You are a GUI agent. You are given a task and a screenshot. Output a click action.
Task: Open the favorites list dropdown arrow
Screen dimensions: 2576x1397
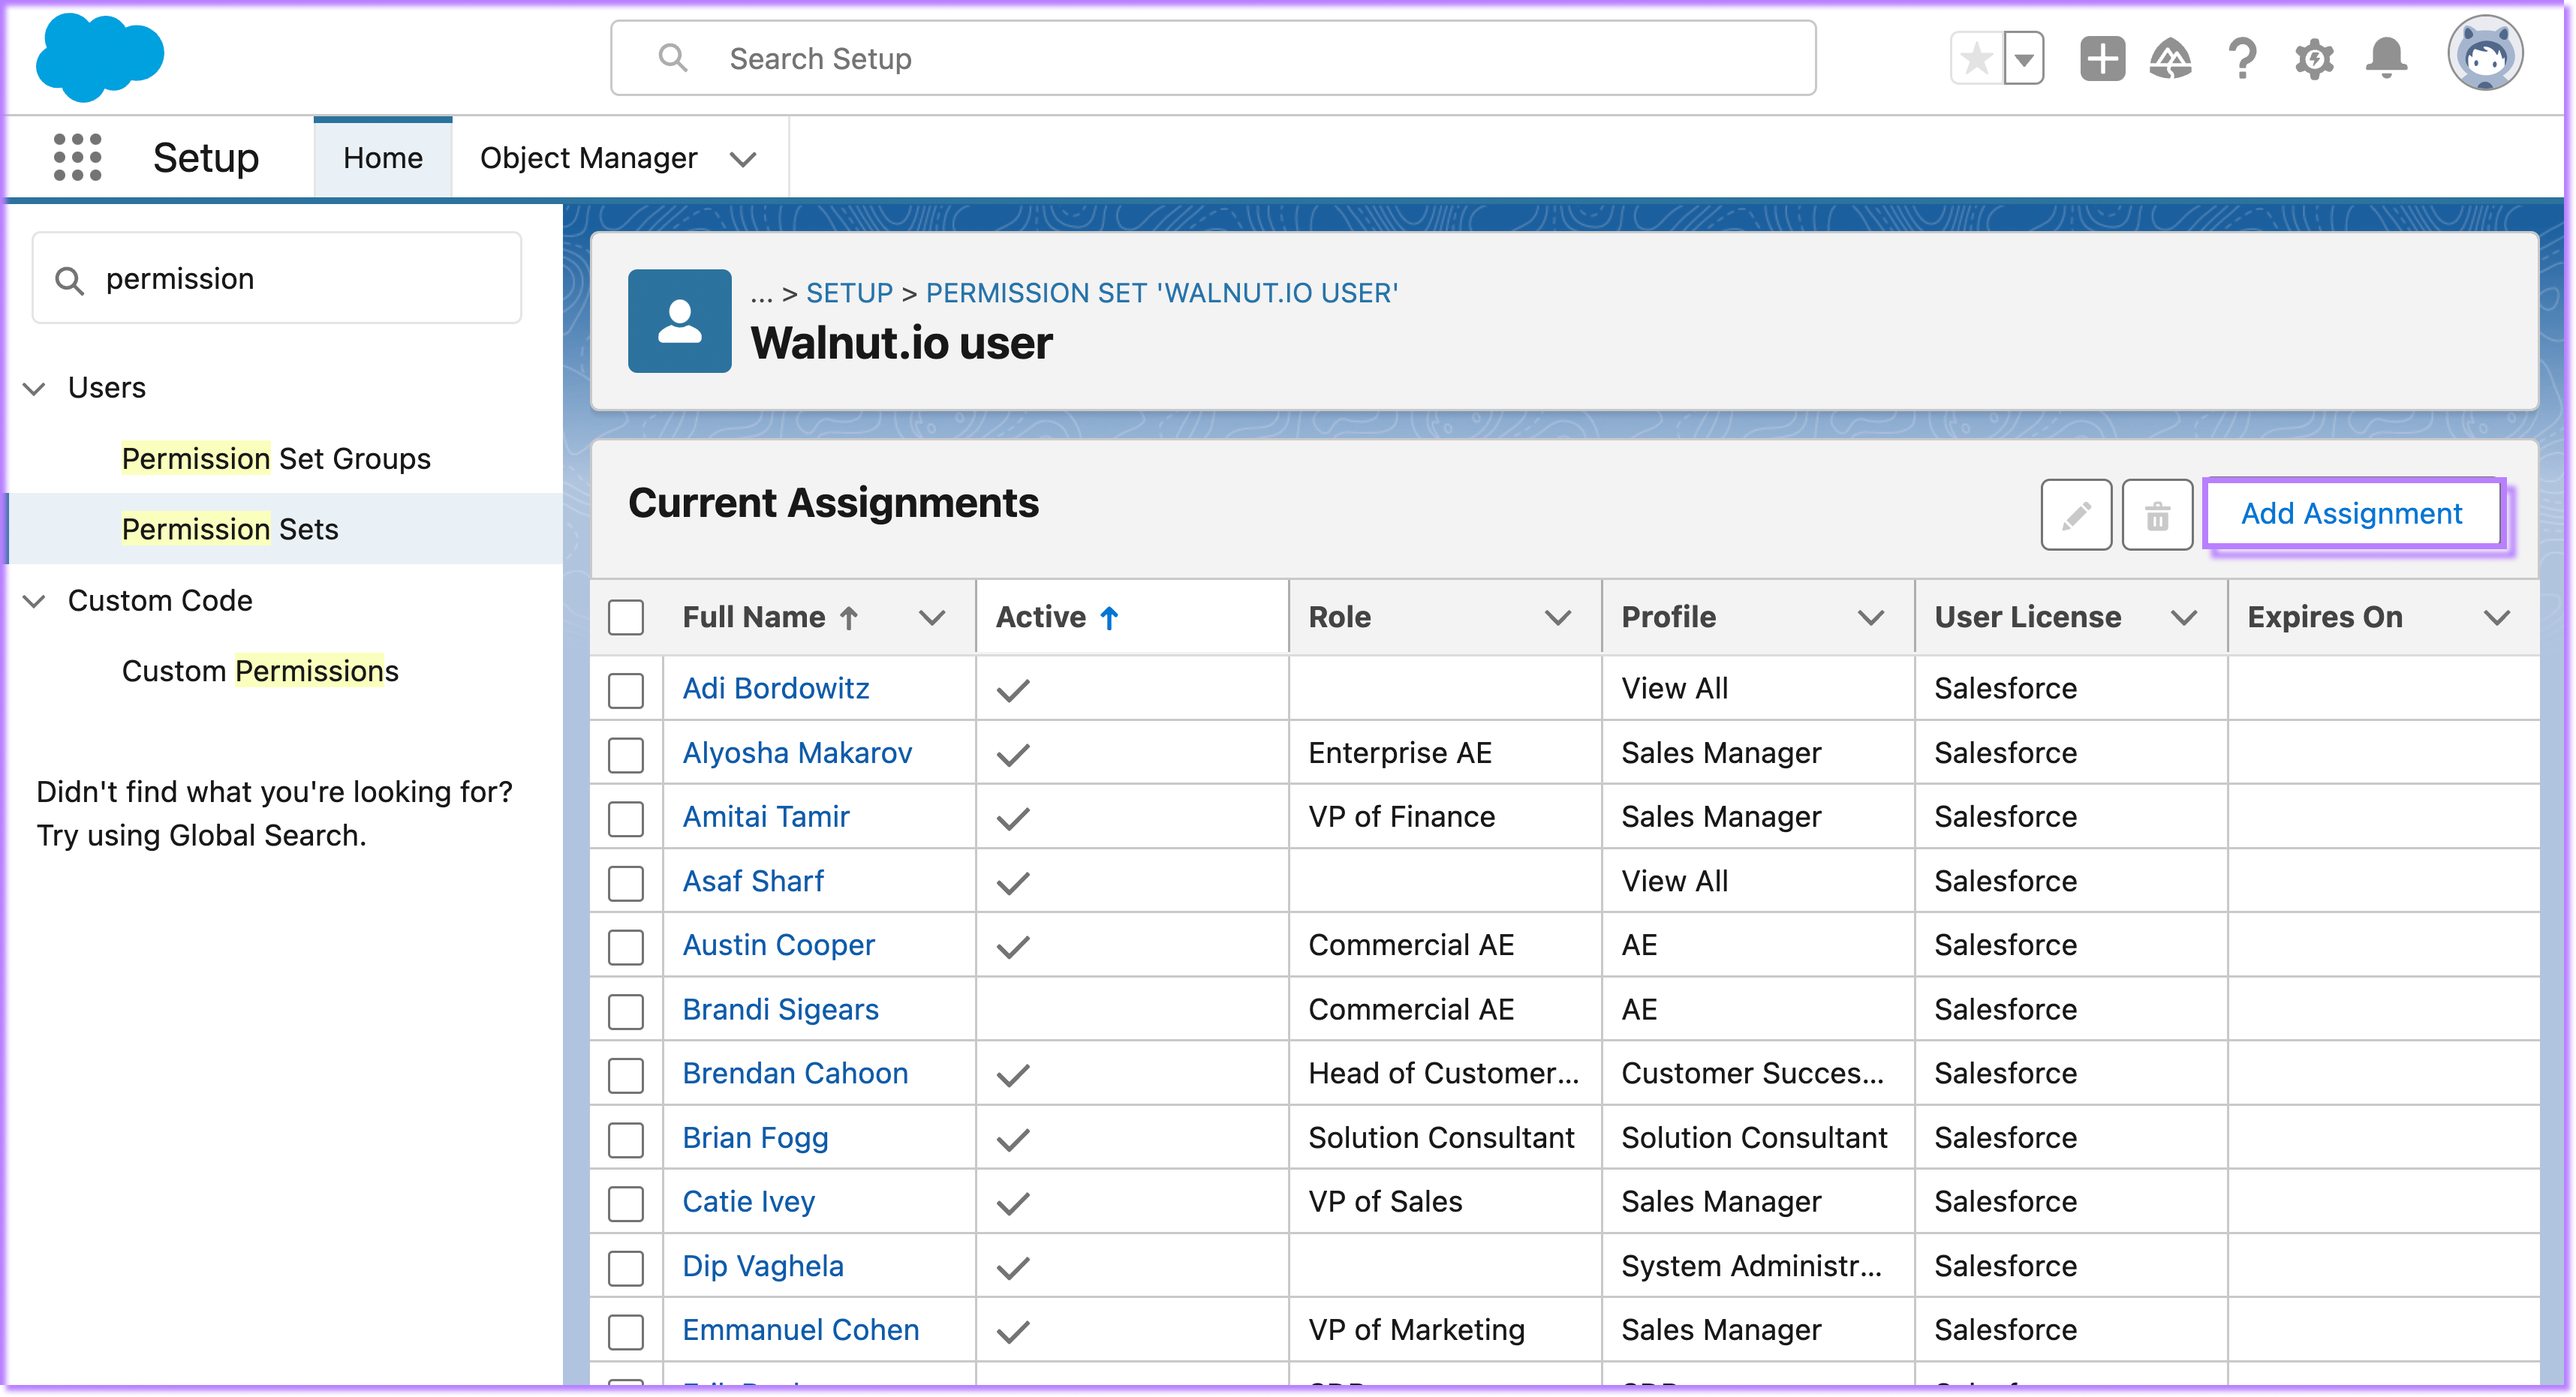coord(2024,59)
